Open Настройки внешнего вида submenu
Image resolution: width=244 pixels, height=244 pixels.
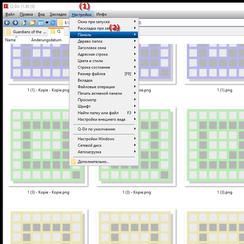104,119
